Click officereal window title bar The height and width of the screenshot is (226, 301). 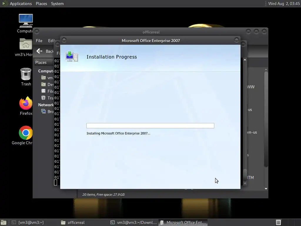click(151, 32)
